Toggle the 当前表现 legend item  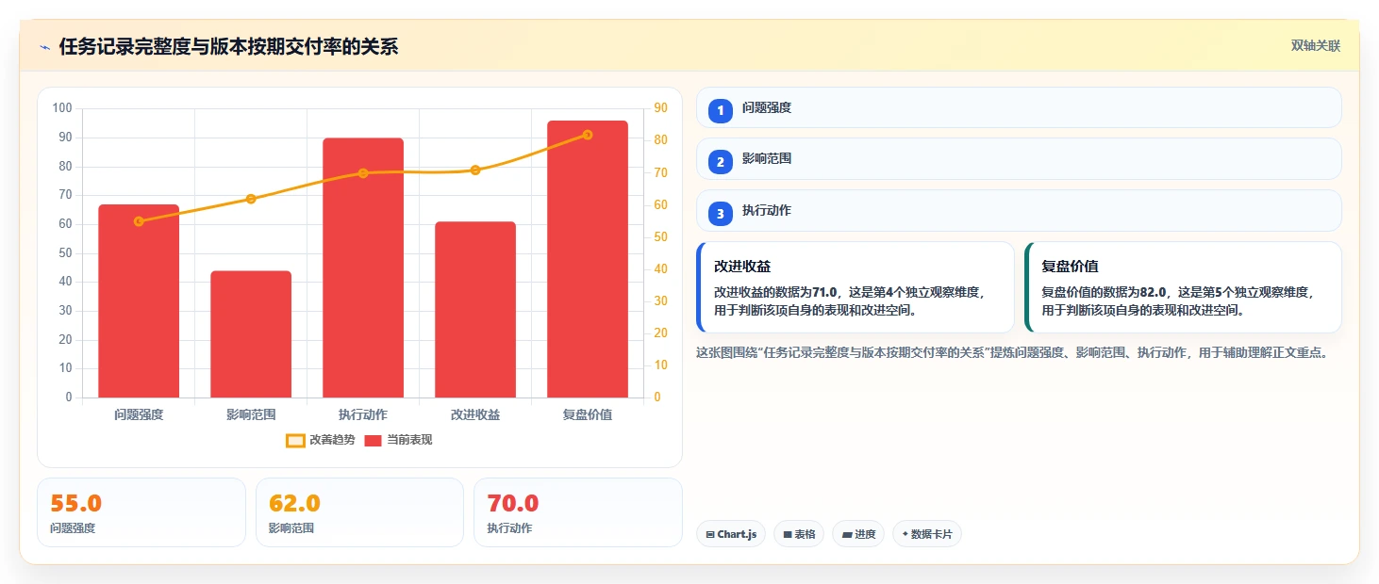(x=398, y=440)
